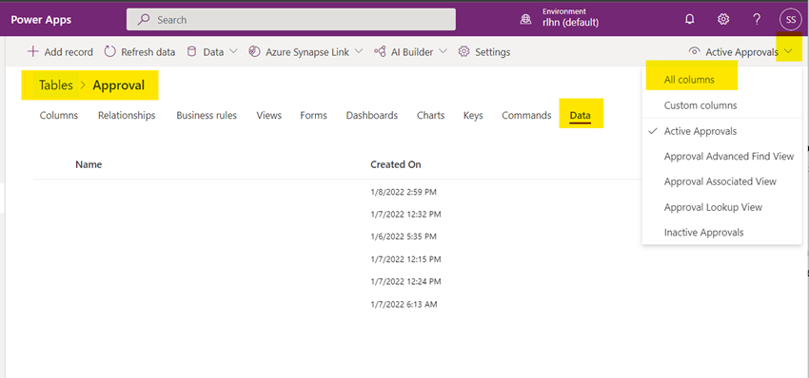Choose checked Active Approvals view option
The width and height of the screenshot is (809, 378).
tap(700, 131)
